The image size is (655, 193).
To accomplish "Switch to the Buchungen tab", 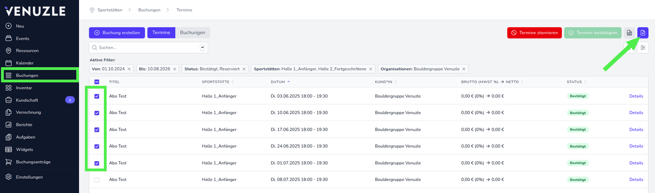I will pyautogui.click(x=193, y=33).
